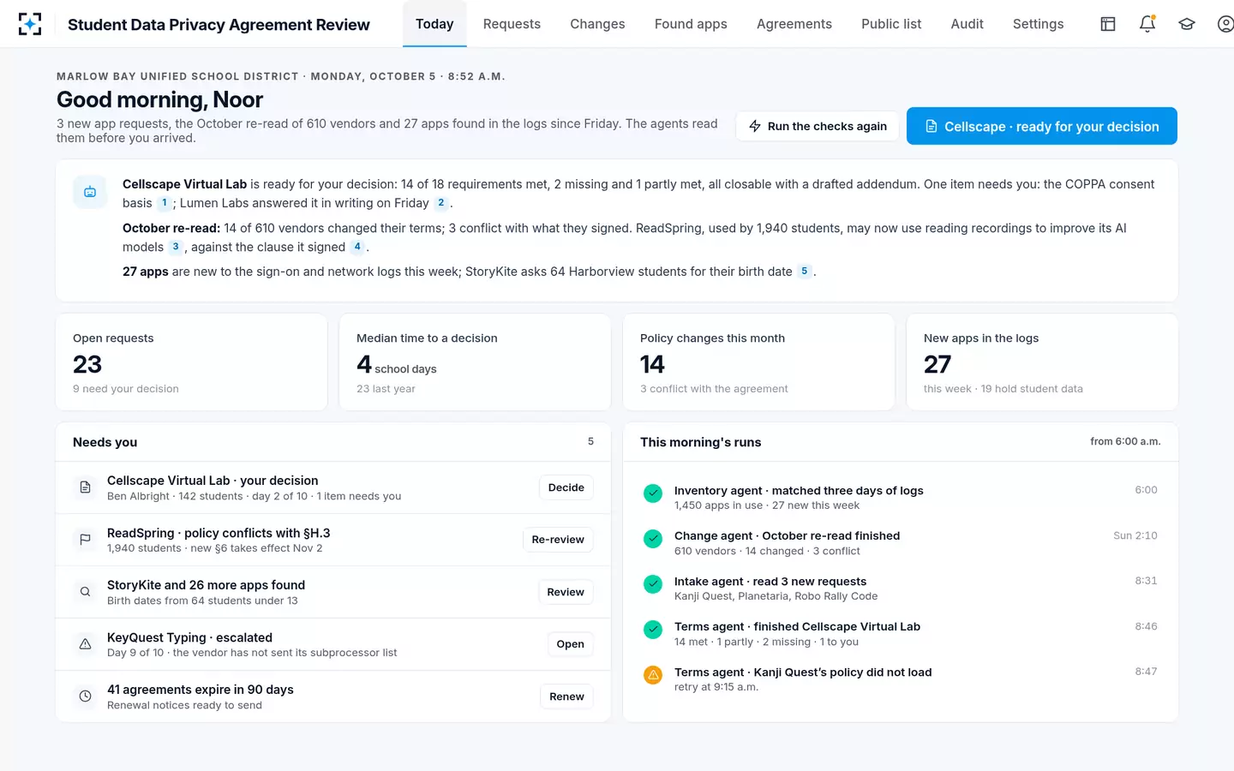Screen dimensions: 1234x771
Task: Open citation 5 after 'their birth date'
Action: click(x=805, y=272)
